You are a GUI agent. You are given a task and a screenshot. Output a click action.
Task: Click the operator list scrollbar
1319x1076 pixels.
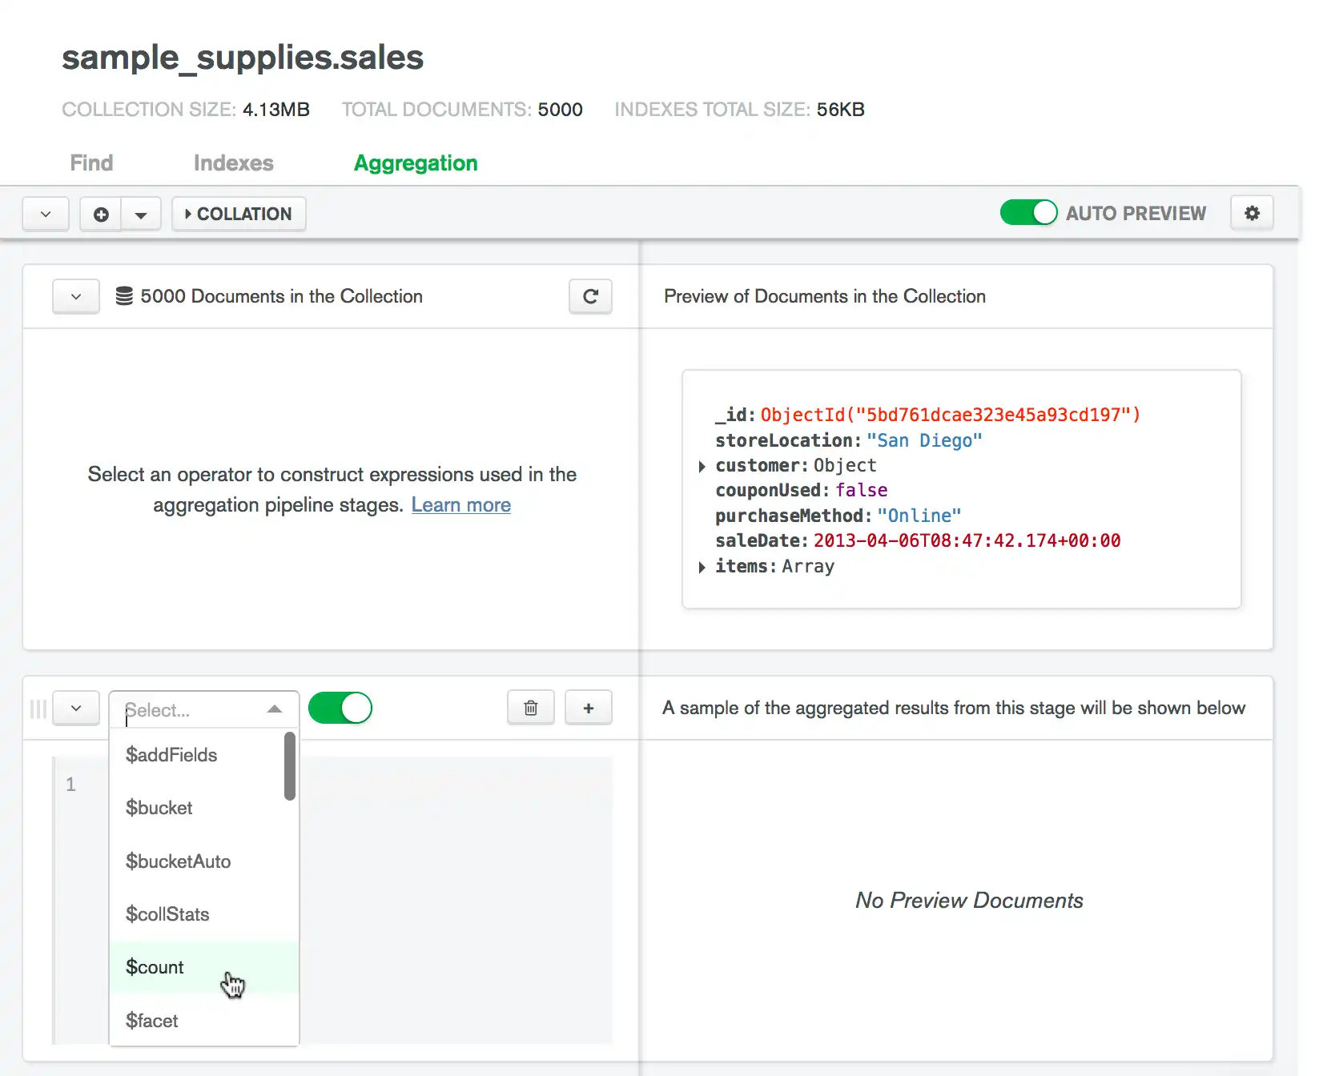290,766
